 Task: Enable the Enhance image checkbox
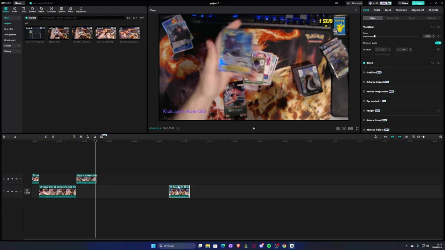pyautogui.click(x=364, y=82)
